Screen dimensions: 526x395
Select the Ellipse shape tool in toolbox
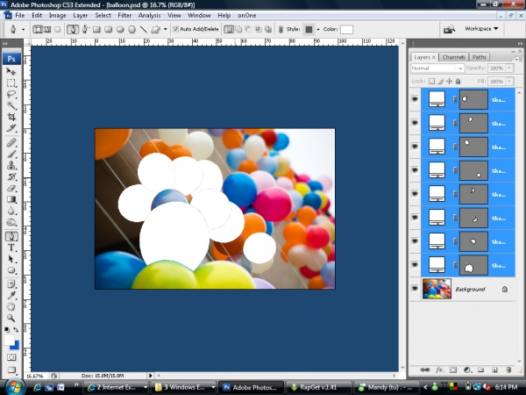(11, 270)
